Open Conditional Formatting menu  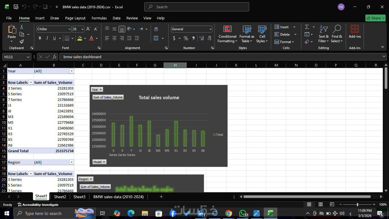(x=227, y=34)
